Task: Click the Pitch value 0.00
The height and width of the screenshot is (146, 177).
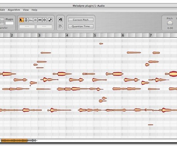Action: [170, 28]
